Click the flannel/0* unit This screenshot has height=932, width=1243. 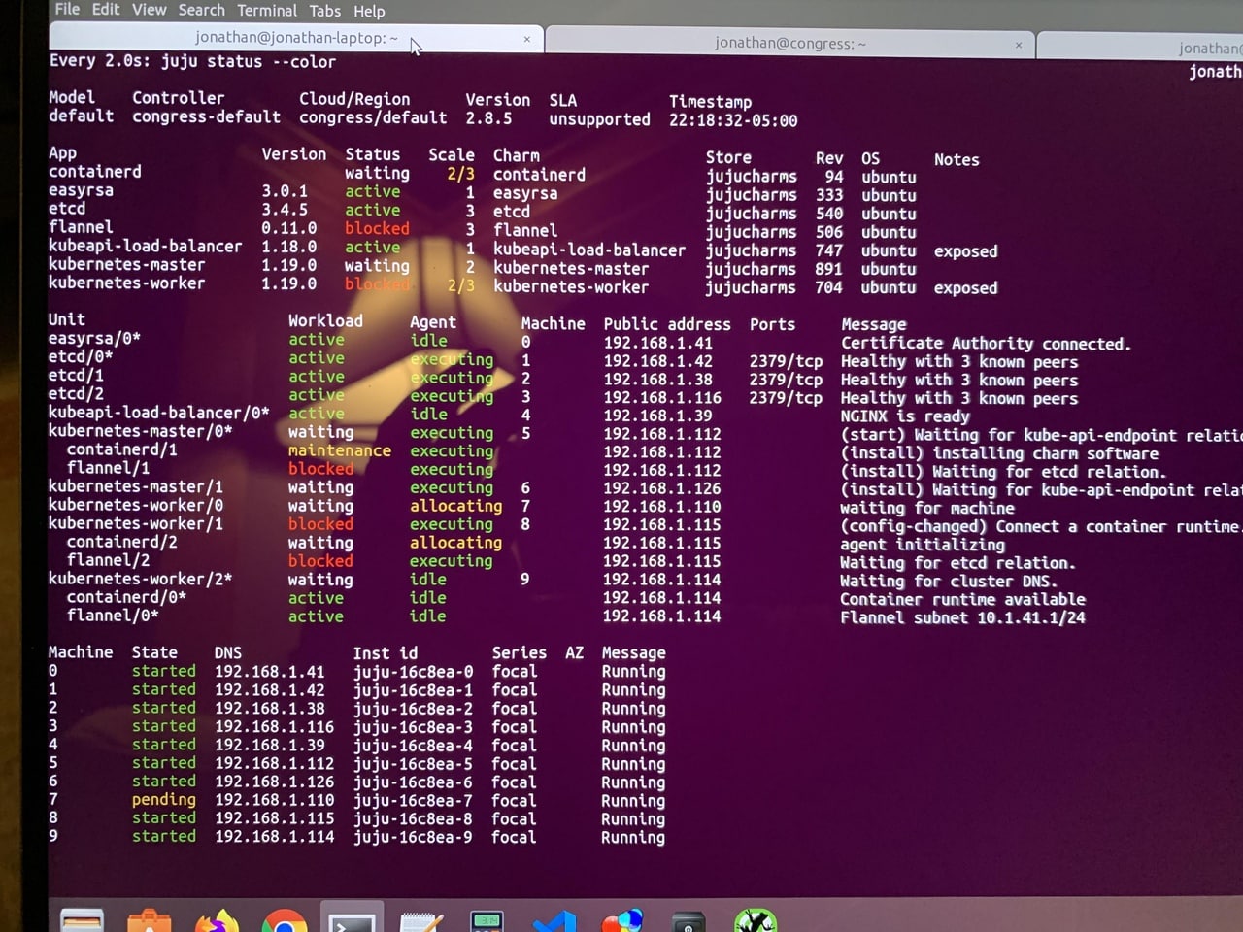click(x=113, y=616)
